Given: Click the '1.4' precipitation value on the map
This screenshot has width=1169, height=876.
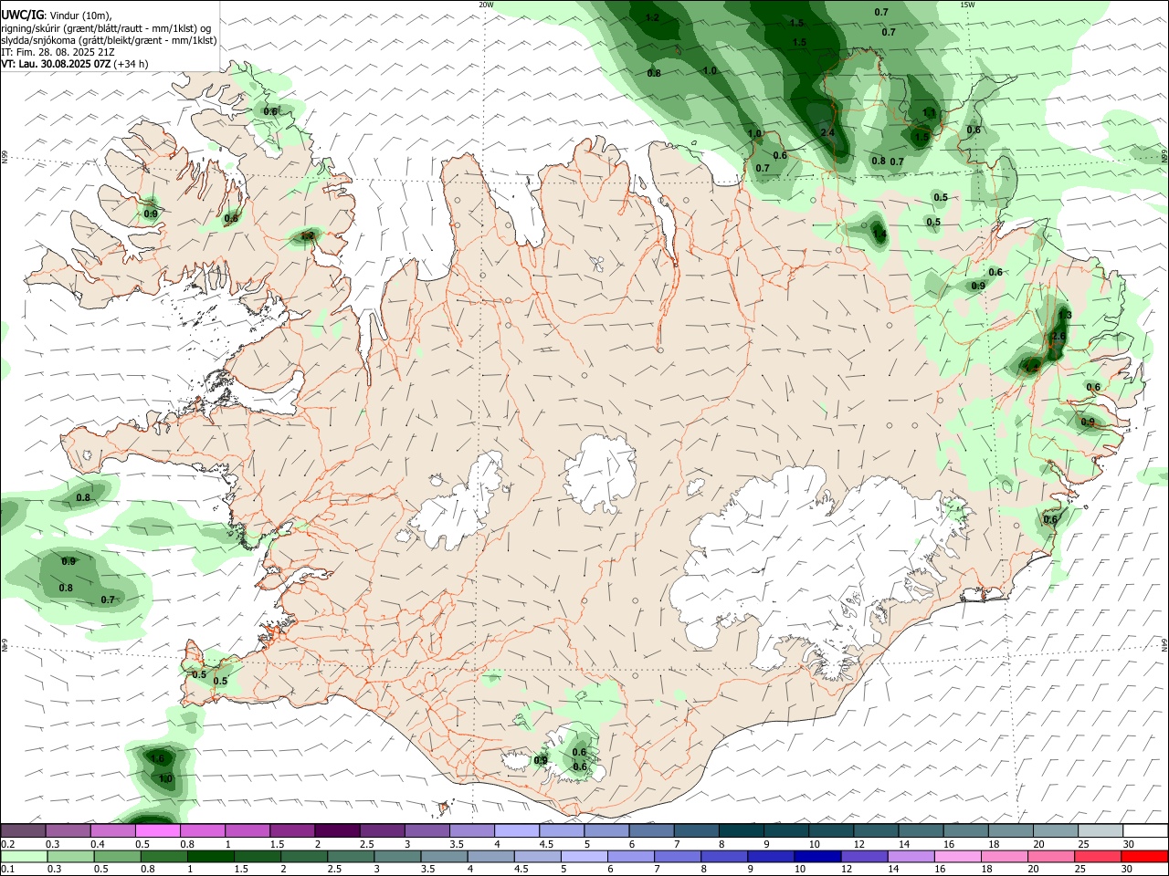Looking at the screenshot, I should [x=879, y=235].
